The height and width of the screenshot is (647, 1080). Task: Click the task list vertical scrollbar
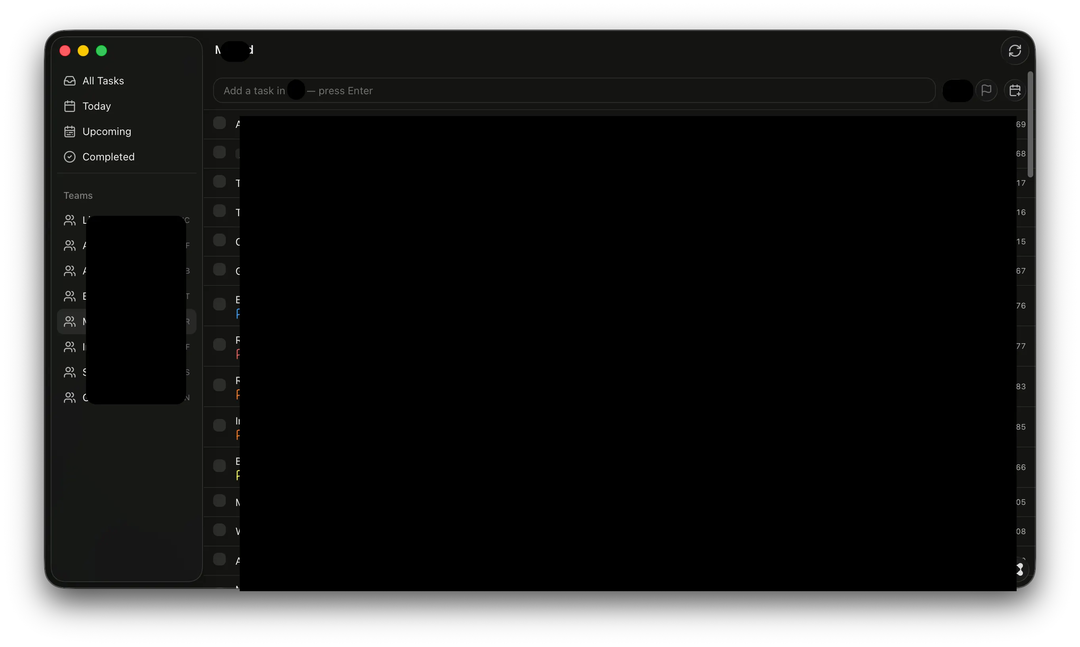coord(1030,125)
